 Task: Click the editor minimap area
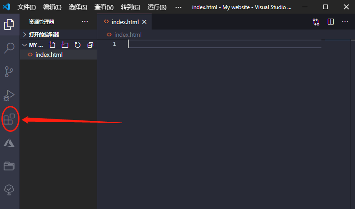point(338,124)
